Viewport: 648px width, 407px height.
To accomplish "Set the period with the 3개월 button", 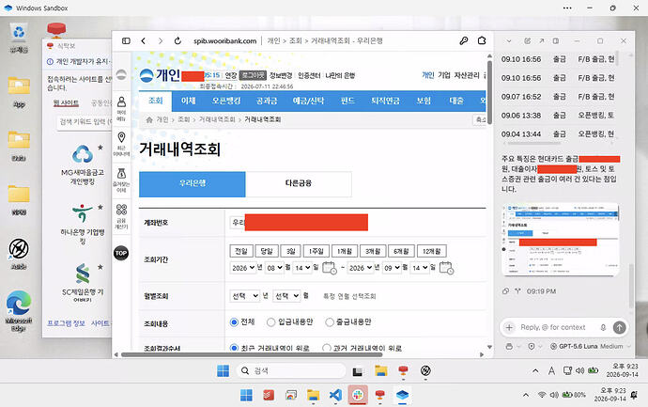I will (x=373, y=251).
